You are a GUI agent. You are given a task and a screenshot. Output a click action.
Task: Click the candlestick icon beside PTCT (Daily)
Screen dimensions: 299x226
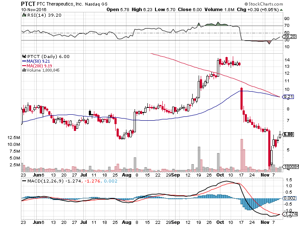point(24,57)
